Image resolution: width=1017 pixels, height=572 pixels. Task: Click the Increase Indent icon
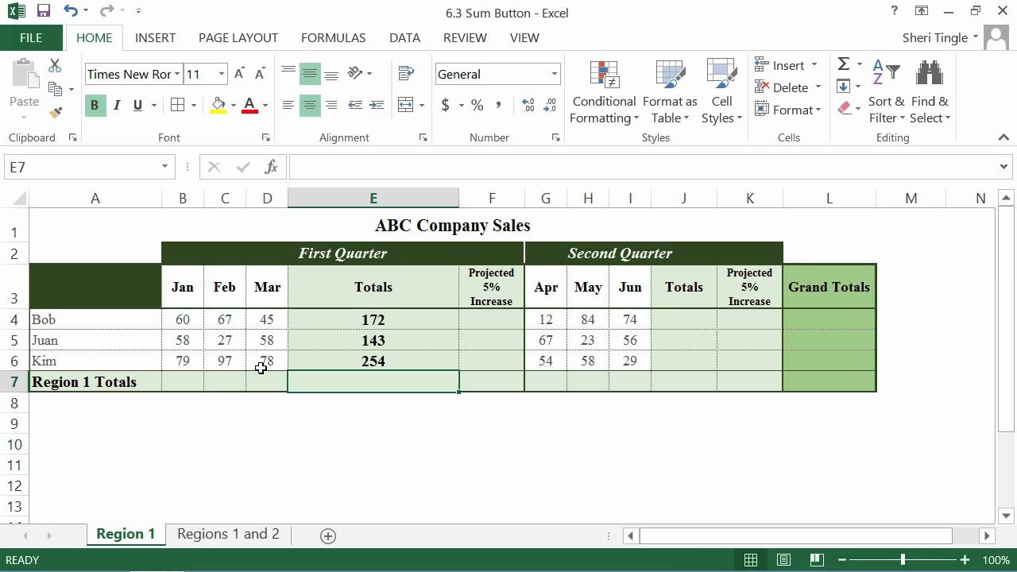pos(376,105)
